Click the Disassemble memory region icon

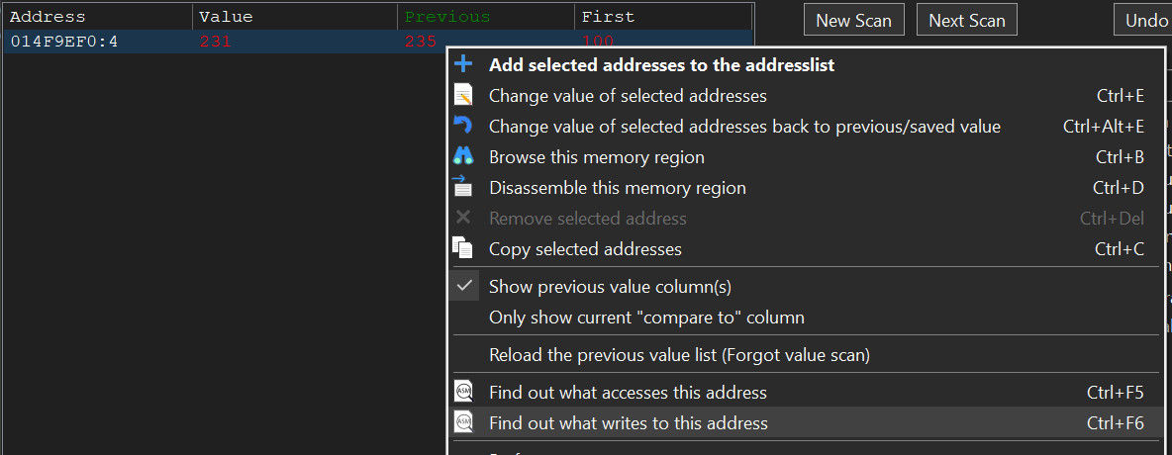coord(463,187)
